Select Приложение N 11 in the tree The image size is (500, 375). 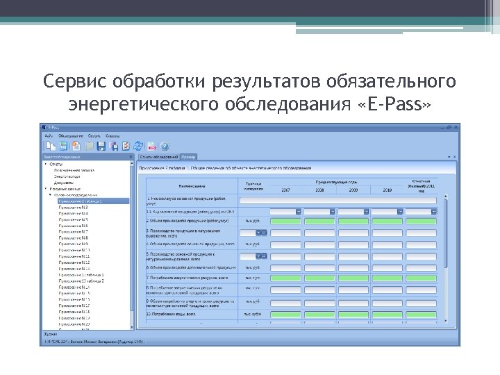74,256
